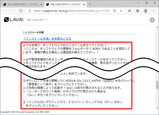Image resolution: width=159 pixels, height=115 pixels.
Task: Click the 「管理者として実行」をクリック line
Action: (57, 84)
